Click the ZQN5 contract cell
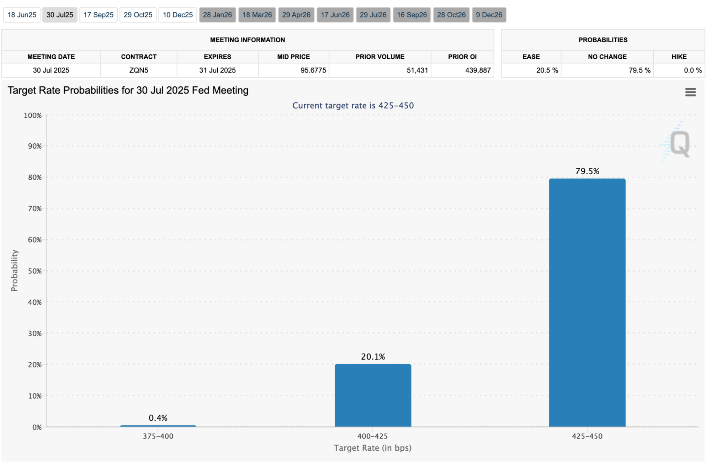This screenshot has width=711, height=462. tap(139, 70)
